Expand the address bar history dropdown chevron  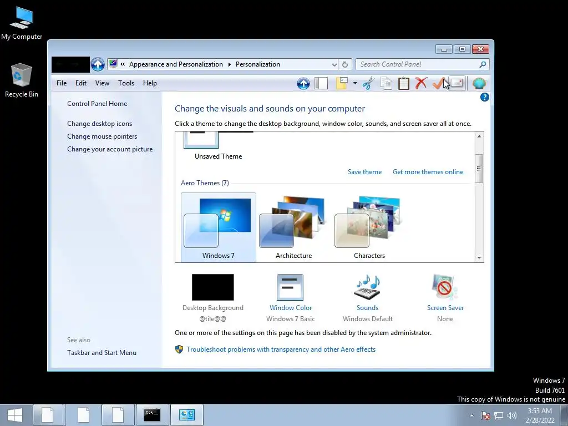[334, 65]
